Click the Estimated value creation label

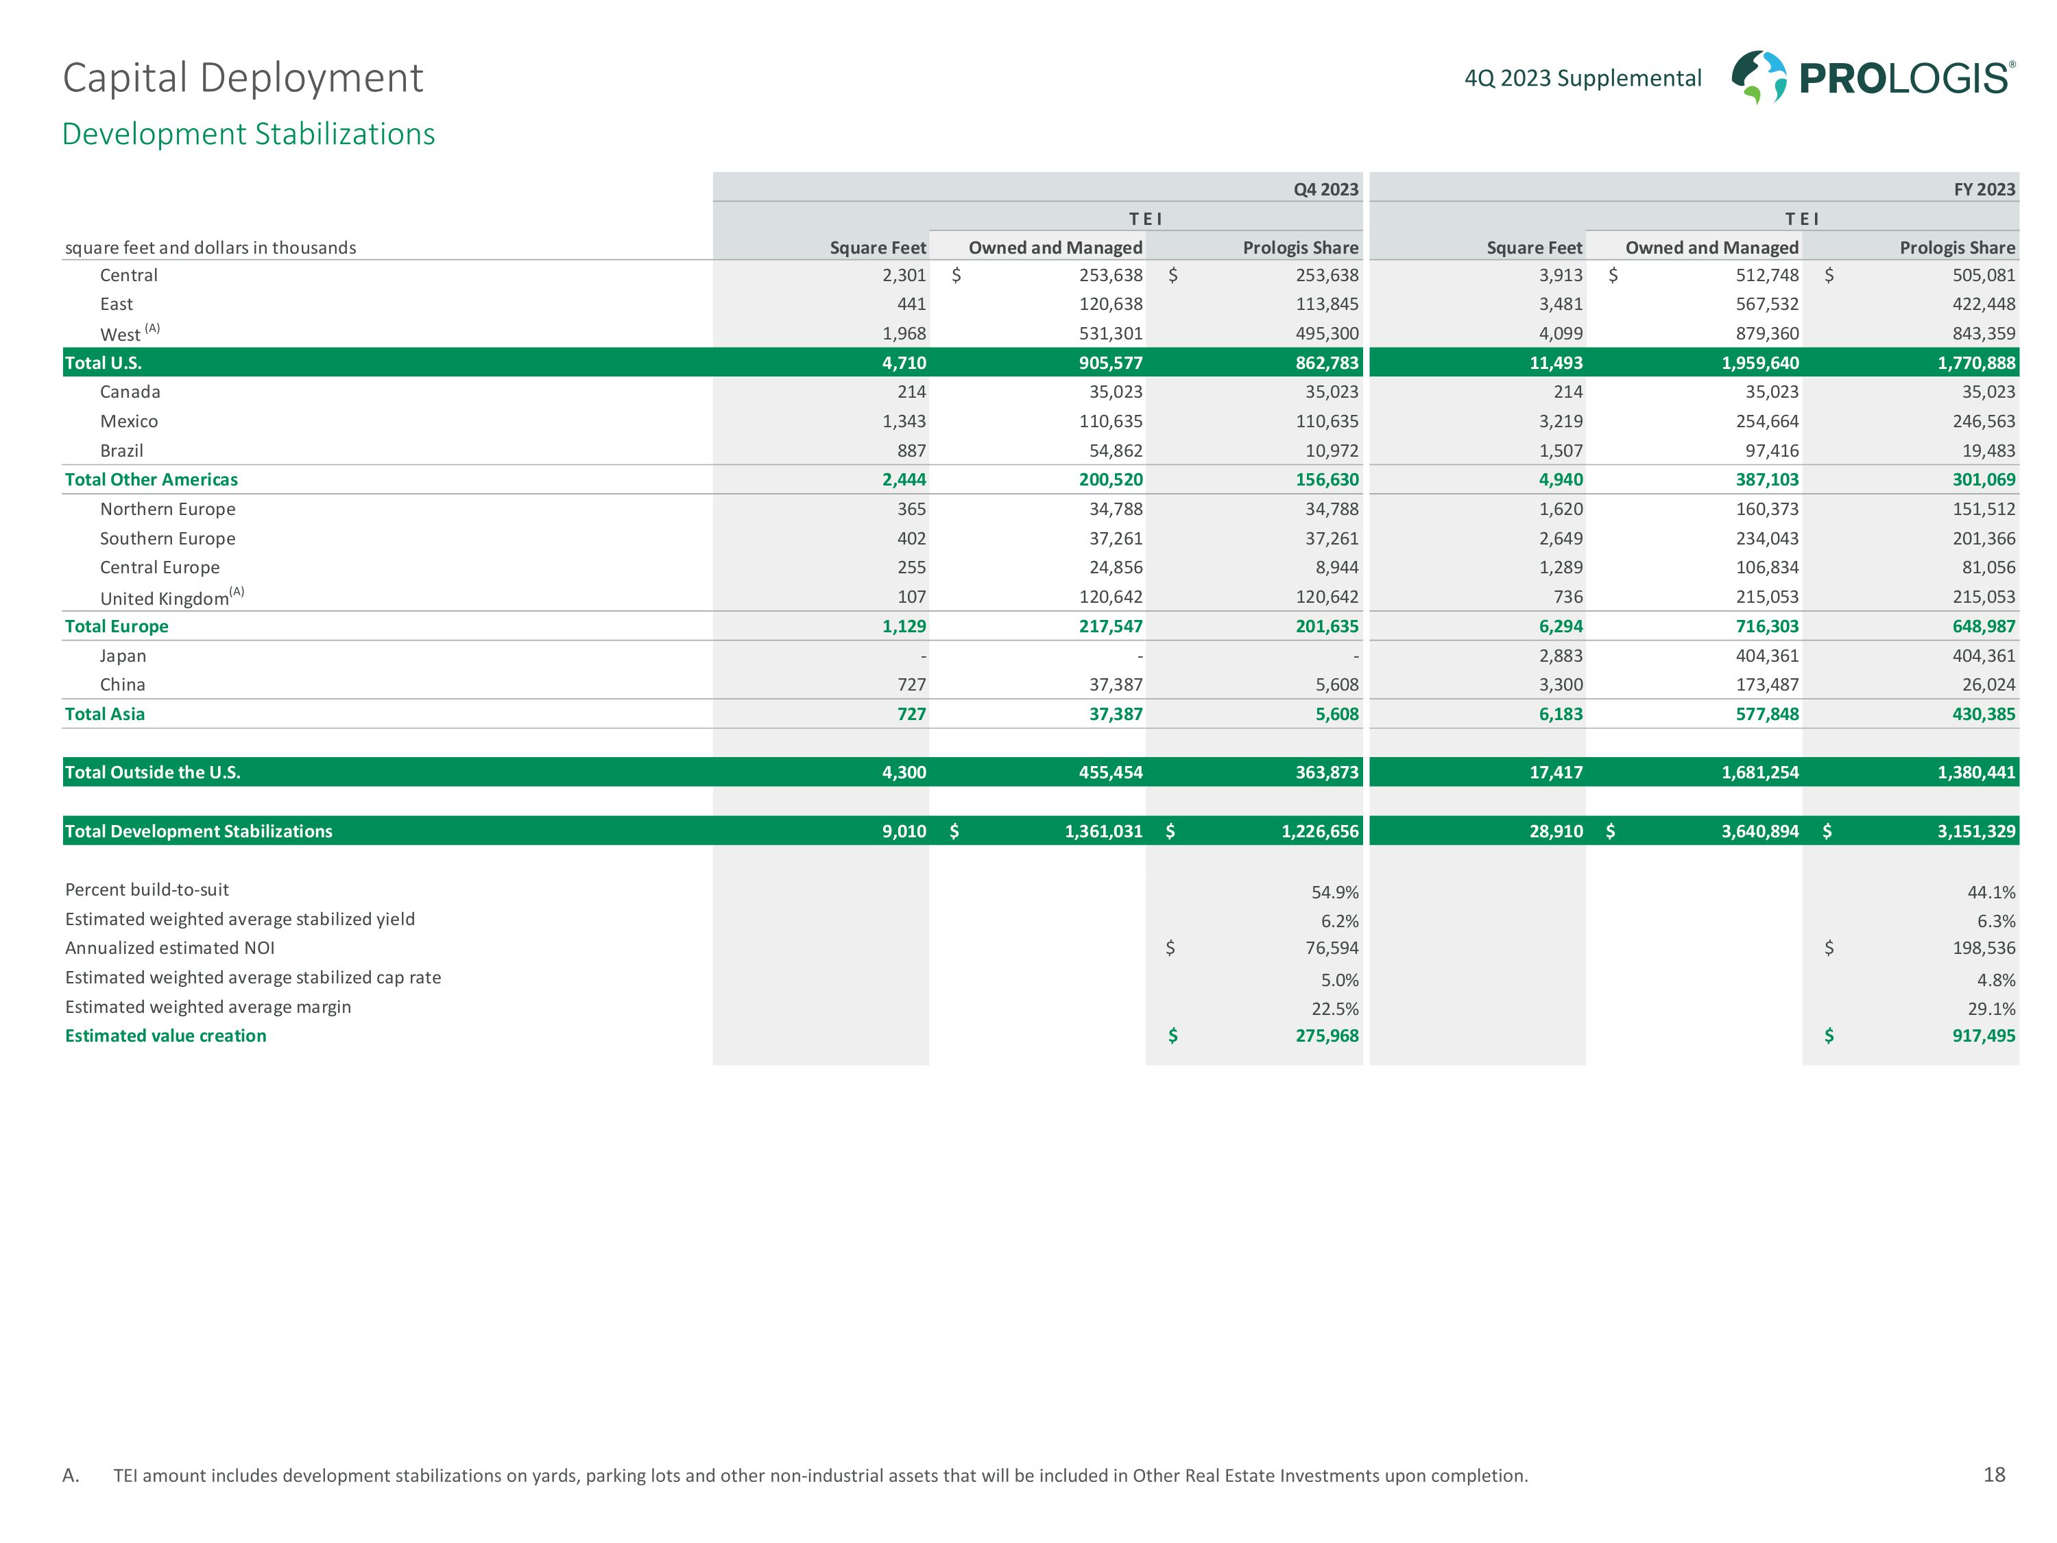click(165, 1036)
